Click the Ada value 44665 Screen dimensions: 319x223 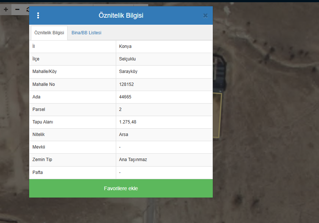coord(125,97)
